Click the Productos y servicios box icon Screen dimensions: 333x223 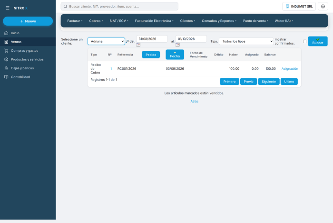coord(6,59)
